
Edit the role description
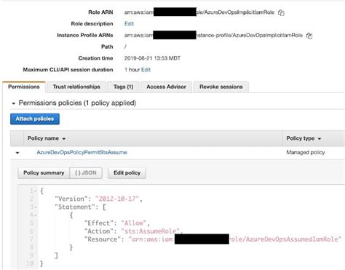point(129,24)
